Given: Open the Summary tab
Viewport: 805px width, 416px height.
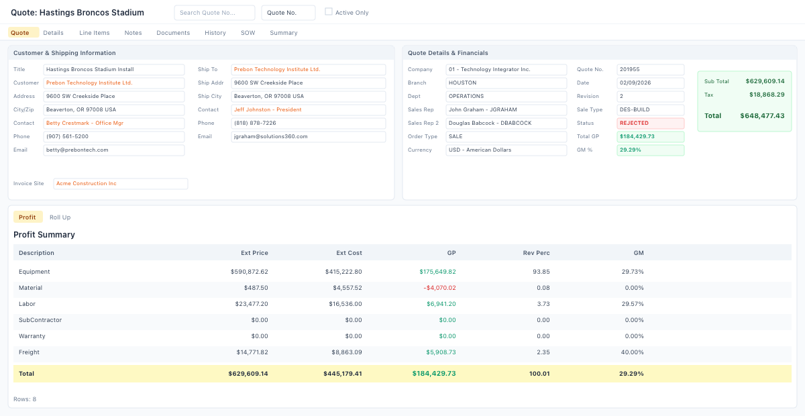Looking at the screenshot, I should [x=283, y=33].
